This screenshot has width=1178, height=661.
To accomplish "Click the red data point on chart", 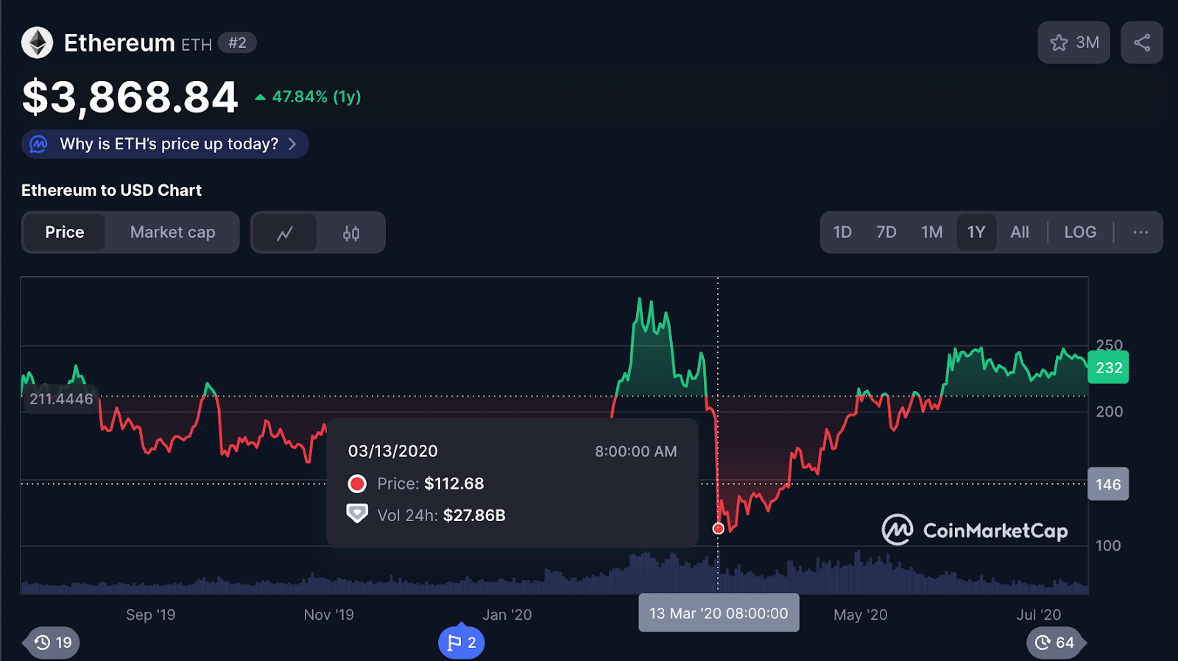I will click(719, 529).
